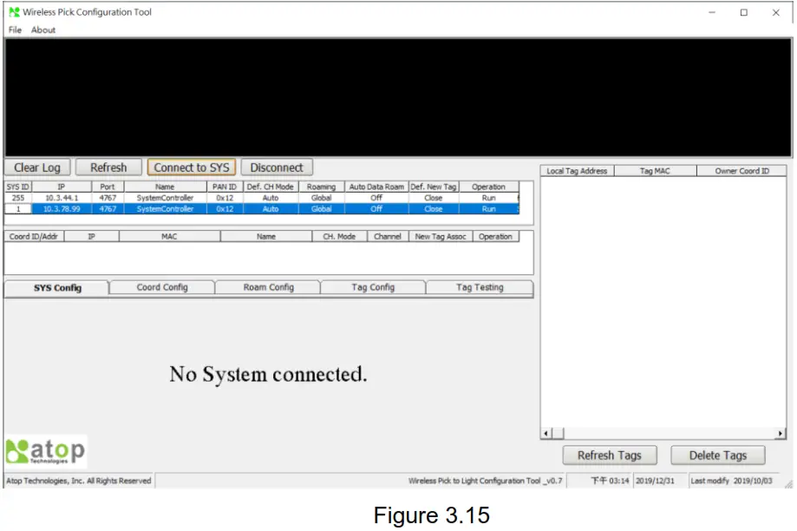Click right scroll arrow in tag list
This screenshot has height=531, width=797.
[x=781, y=434]
